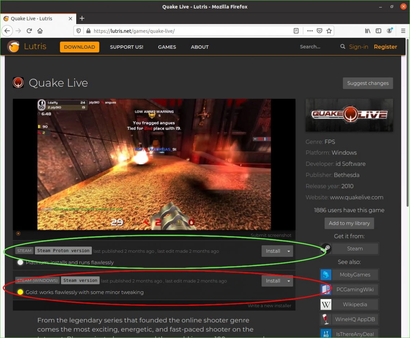Open the WineHQ AppDB link button
Image resolution: width=410 pixels, height=338 pixels.
[355, 320]
